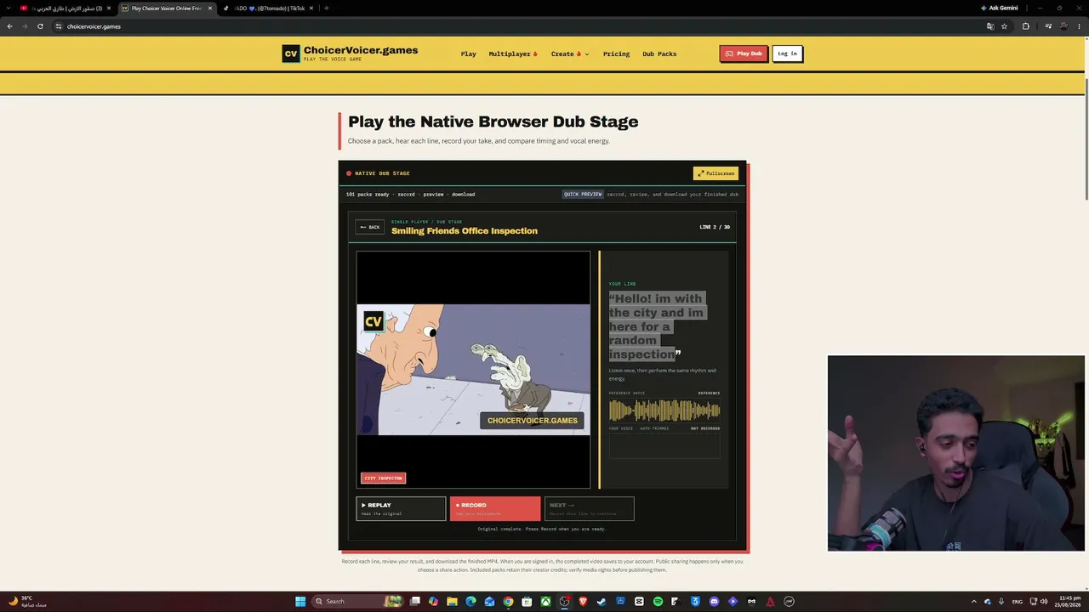Click the Ask Gemini button
The width and height of the screenshot is (1089, 612).
tap(999, 8)
